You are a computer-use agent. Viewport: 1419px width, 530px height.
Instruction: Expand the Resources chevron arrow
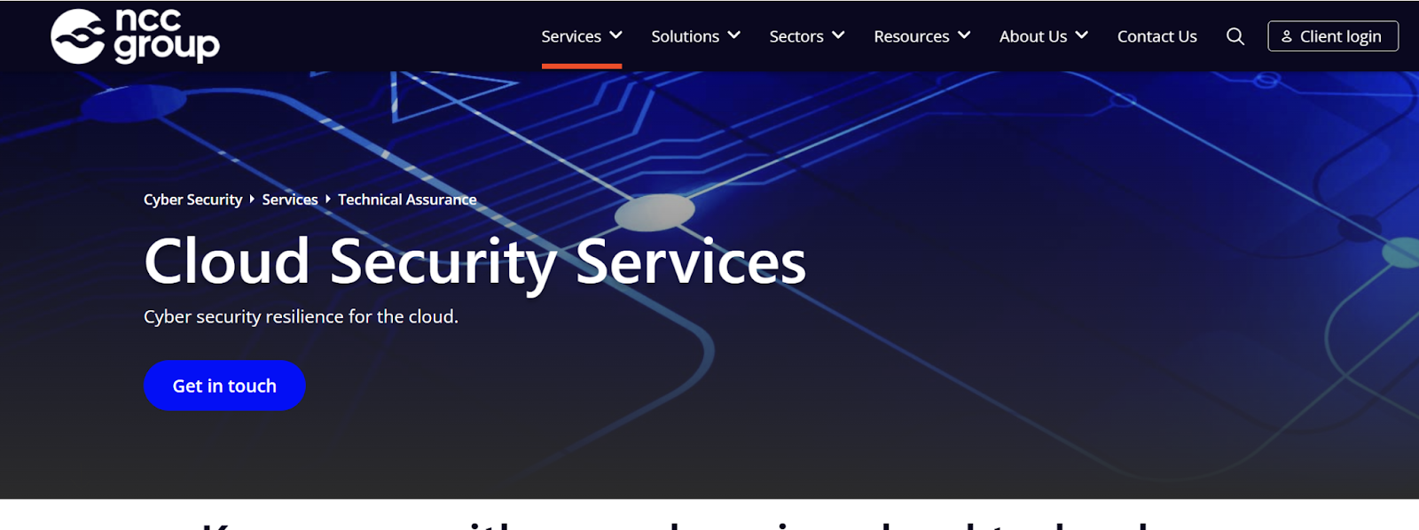pos(964,35)
